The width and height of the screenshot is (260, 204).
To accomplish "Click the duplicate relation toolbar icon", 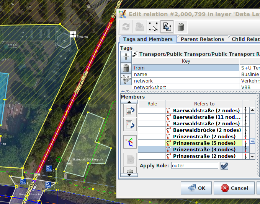I will [x=167, y=27].
